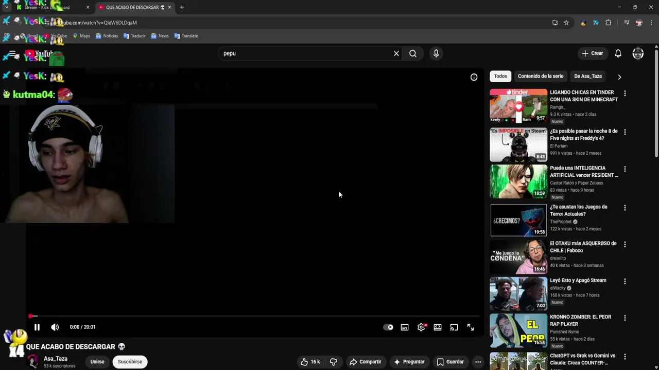
Task: Cast the video to a TV
Action: (454, 327)
